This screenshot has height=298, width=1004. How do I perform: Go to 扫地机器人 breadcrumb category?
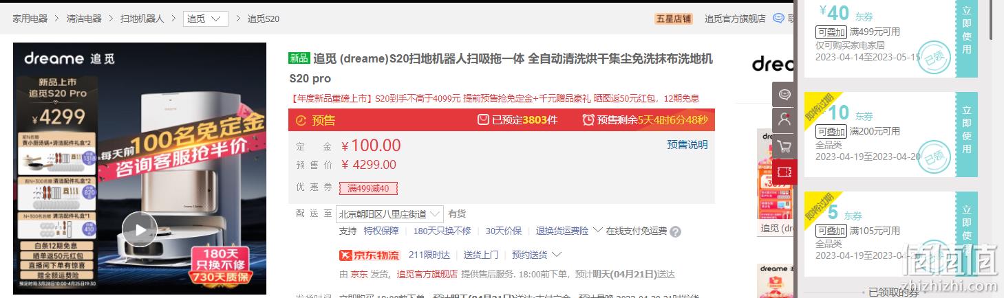pos(142,19)
